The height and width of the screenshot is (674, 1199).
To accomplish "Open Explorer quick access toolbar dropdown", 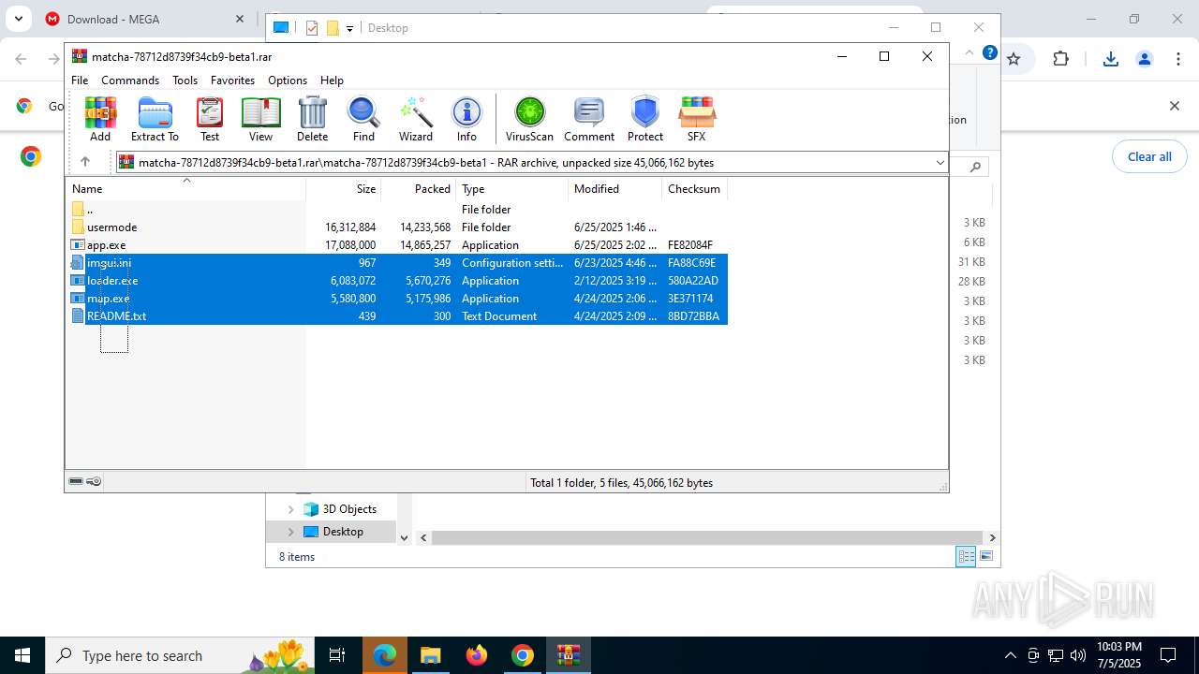I will (349, 28).
